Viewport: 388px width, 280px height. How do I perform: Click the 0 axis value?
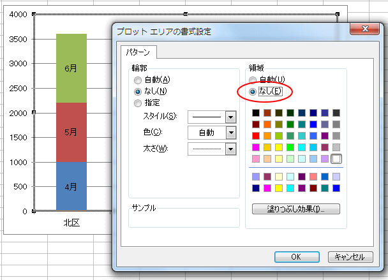pyautogui.click(x=25, y=212)
